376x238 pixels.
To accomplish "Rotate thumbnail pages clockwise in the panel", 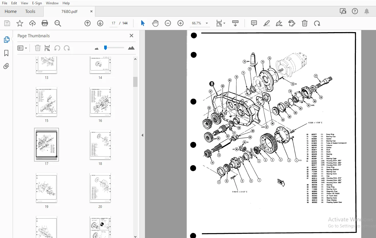I will point(67,48).
